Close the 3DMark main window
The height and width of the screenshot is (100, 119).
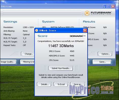pos(113,7)
